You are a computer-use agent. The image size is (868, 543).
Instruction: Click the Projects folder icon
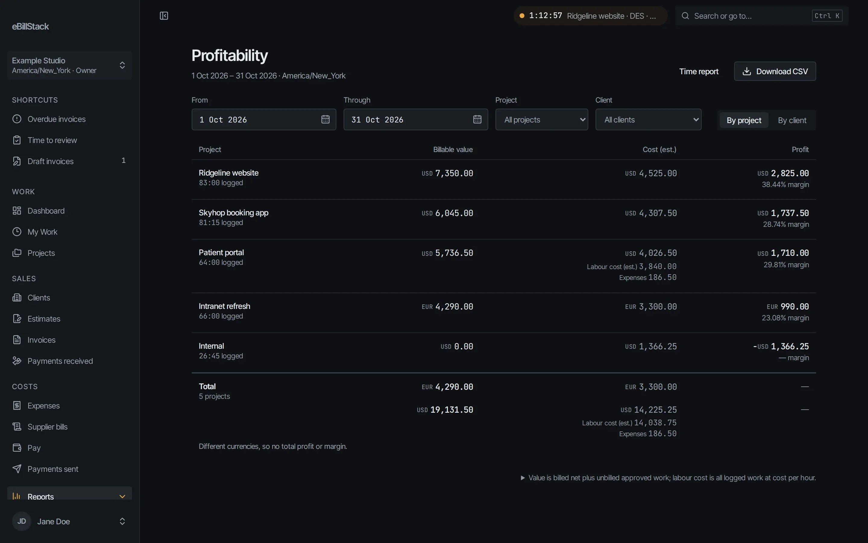click(x=17, y=253)
